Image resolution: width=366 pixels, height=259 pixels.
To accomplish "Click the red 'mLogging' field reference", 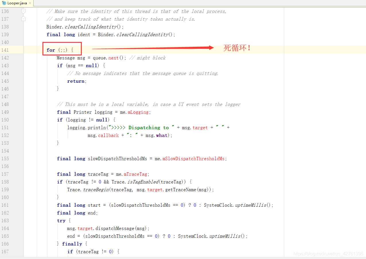I will (x=138, y=112).
